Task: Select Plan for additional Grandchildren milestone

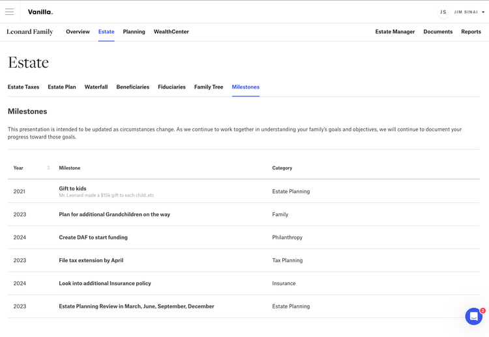Action: tap(115, 215)
